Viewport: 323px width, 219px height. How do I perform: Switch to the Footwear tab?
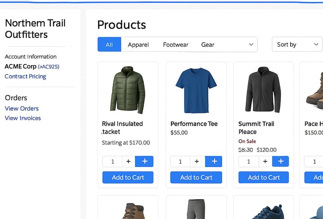175,44
